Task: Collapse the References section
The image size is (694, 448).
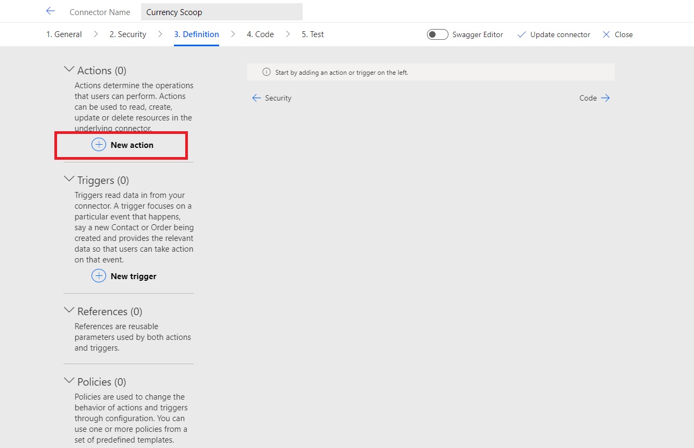Action: pyautogui.click(x=69, y=309)
